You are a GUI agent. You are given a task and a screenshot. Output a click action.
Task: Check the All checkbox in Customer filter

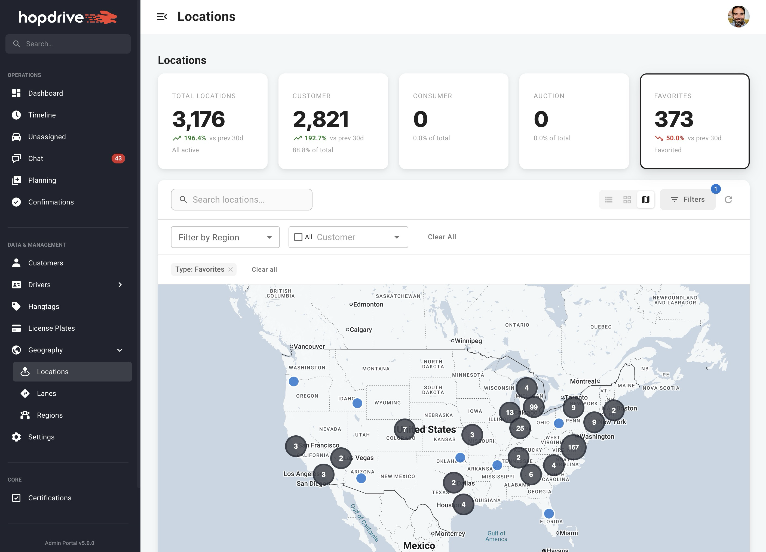pos(299,237)
